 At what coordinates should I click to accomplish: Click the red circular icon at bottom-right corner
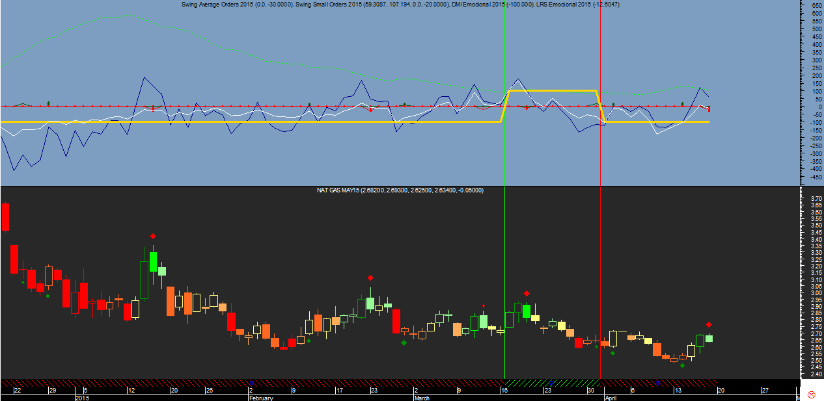pos(812,395)
